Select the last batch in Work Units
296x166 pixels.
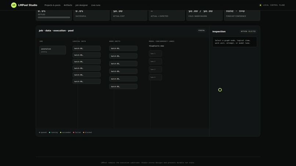pos(123,86)
